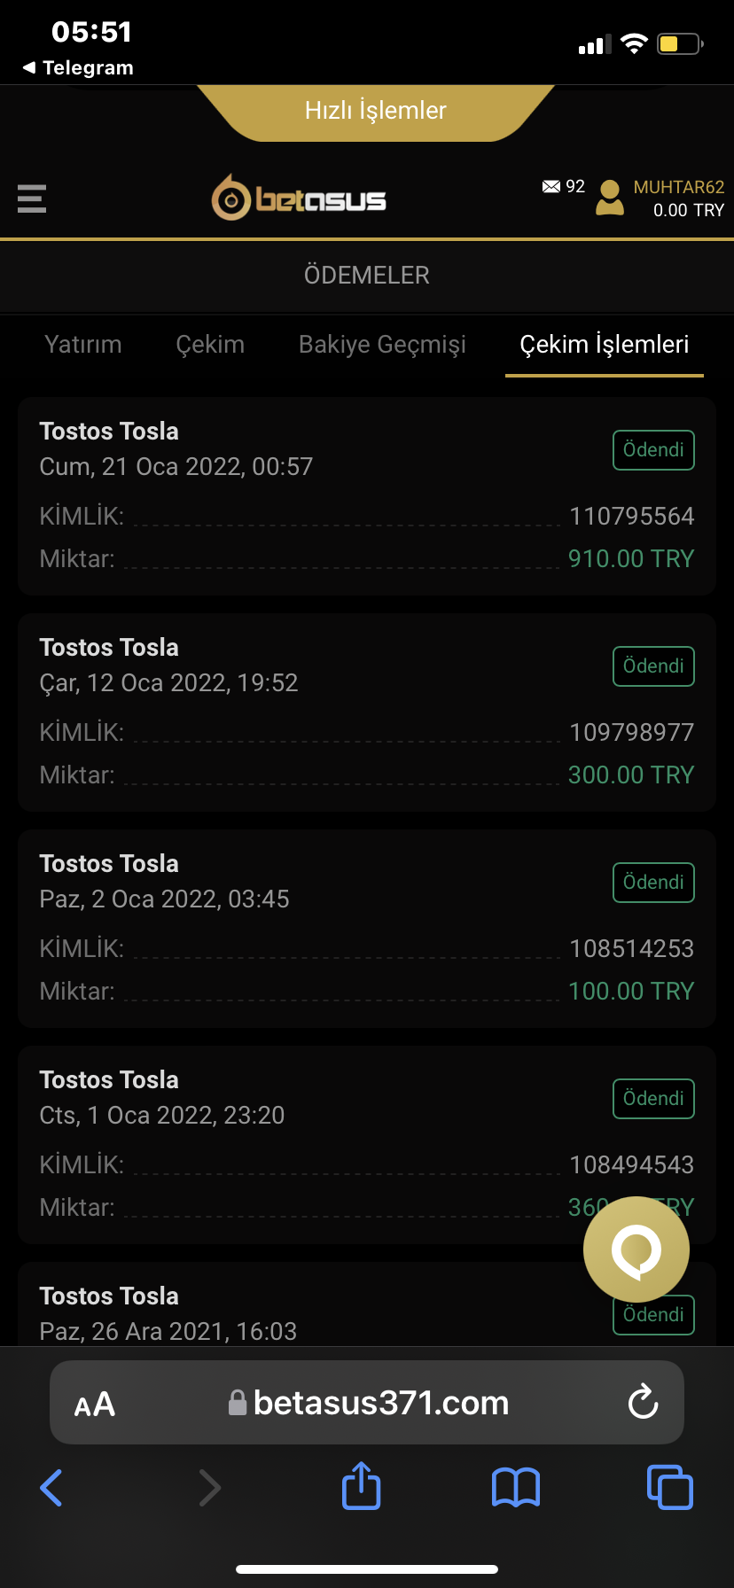
Task: Open the AA reader options
Action: point(95,1404)
